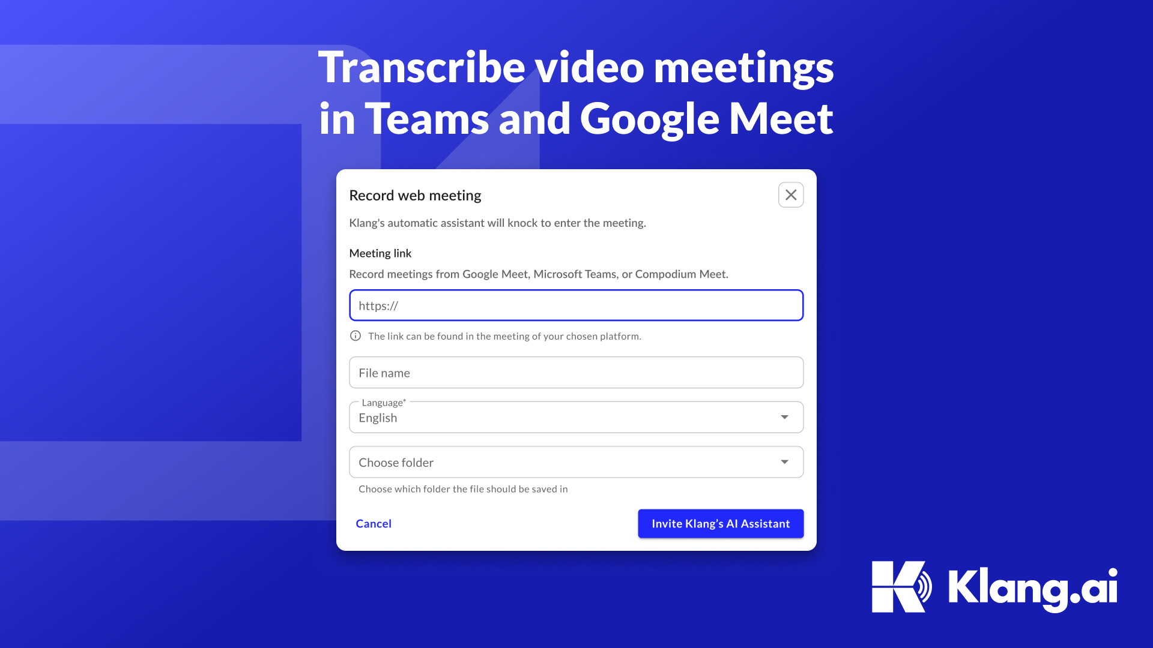The width and height of the screenshot is (1153, 648).
Task: Click Invite Klang's AI Assistant button
Action: tap(721, 523)
